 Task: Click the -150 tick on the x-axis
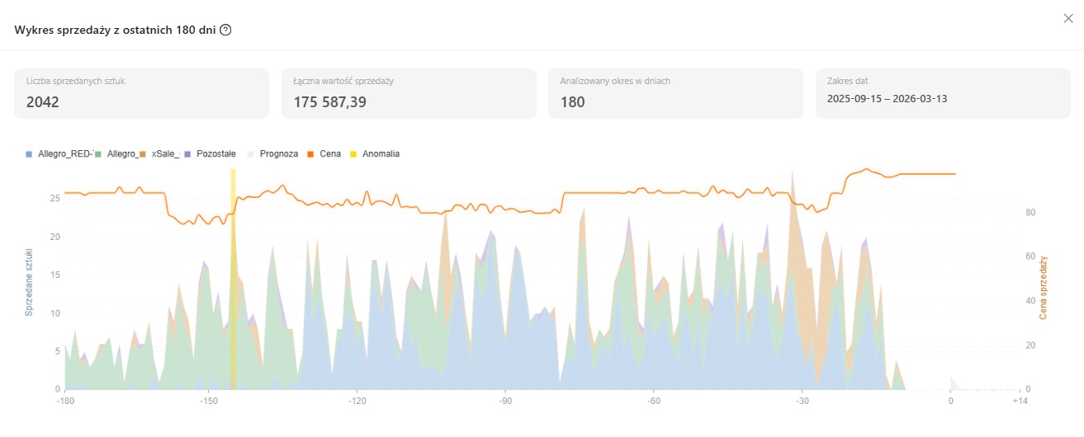208,401
